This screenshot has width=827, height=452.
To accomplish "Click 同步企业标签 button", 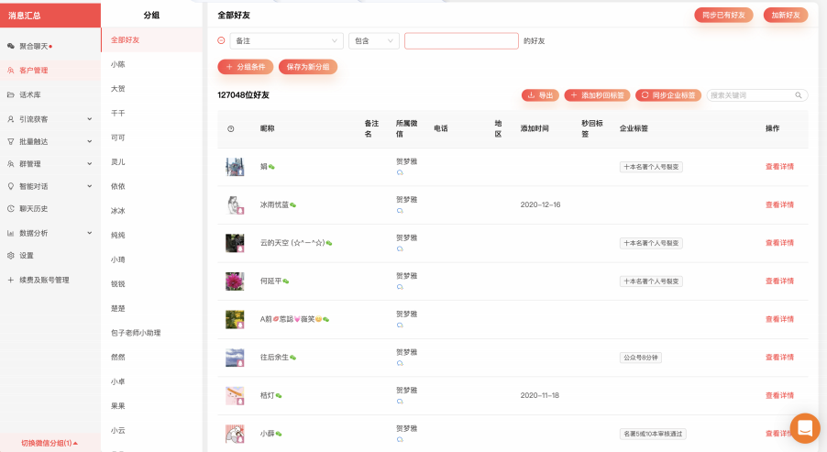I will click(x=668, y=95).
